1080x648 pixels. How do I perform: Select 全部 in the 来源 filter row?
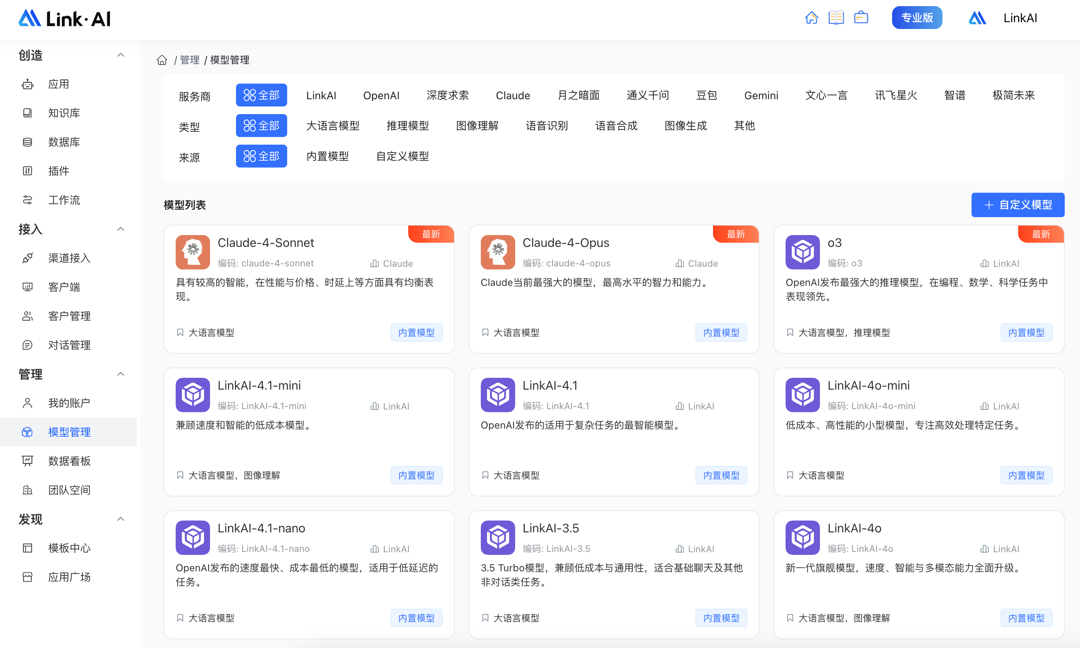tap(261, 156)
